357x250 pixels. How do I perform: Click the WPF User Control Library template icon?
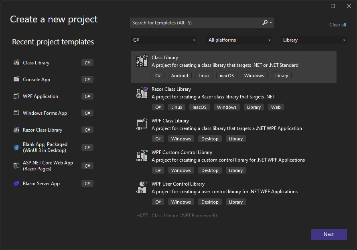pos(142,187)
